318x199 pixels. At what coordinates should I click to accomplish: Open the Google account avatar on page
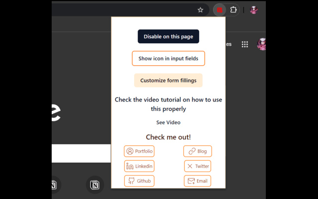[262, 44]
